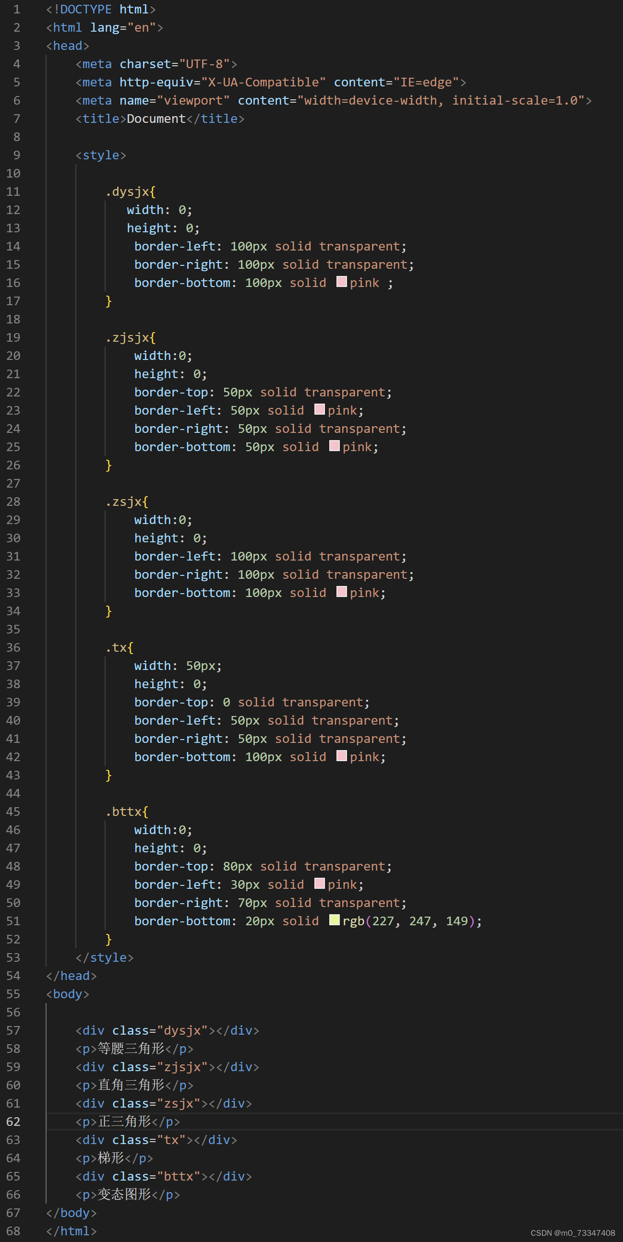Click the paragraph text 变态图形
Image resolution: width=623 pixels, height=1242 pixels.
coord(124,1194)
